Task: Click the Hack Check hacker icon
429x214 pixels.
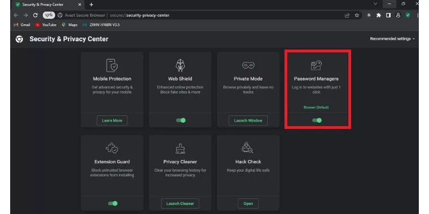Action: point(247,148)
